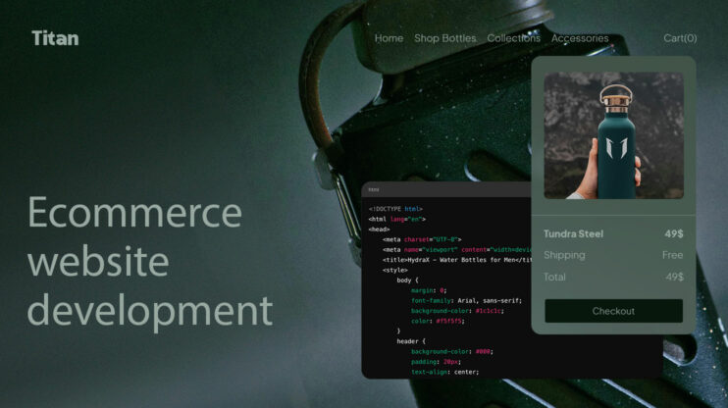Click the Total label in cart summary

click(554, 277)
